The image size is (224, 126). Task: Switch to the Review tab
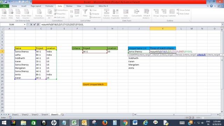pyautogui.click(x=69, y=6)
